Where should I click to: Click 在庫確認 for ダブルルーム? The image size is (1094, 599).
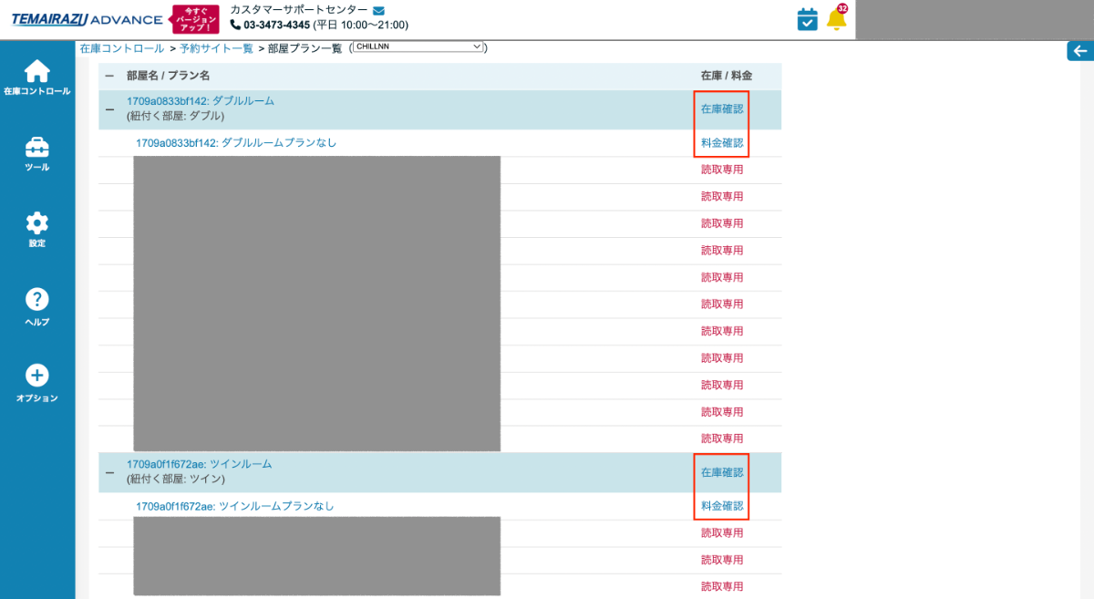(721, 109)
